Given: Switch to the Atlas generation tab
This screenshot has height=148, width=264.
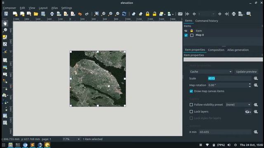Looking at the screenshot, I should click(238, 50).
